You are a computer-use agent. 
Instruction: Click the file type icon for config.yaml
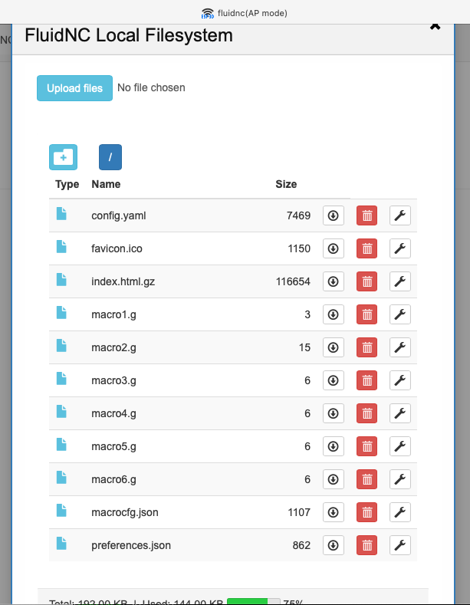(x=61, y=214)
